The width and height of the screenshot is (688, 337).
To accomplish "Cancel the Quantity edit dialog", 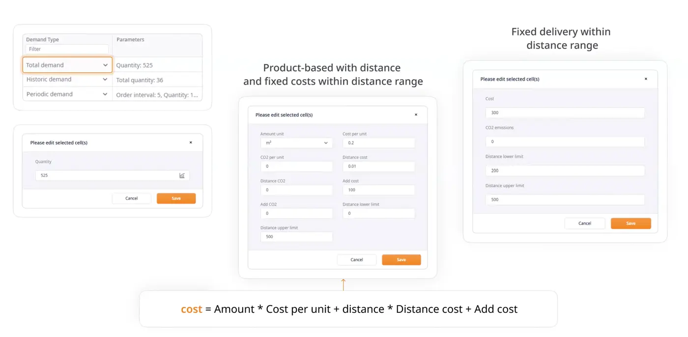I will [131, 198].
